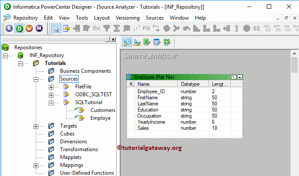Open the Target Designer tool icon
The width and height of the screenshot is (299, 176).
click(x=138, y=42)
